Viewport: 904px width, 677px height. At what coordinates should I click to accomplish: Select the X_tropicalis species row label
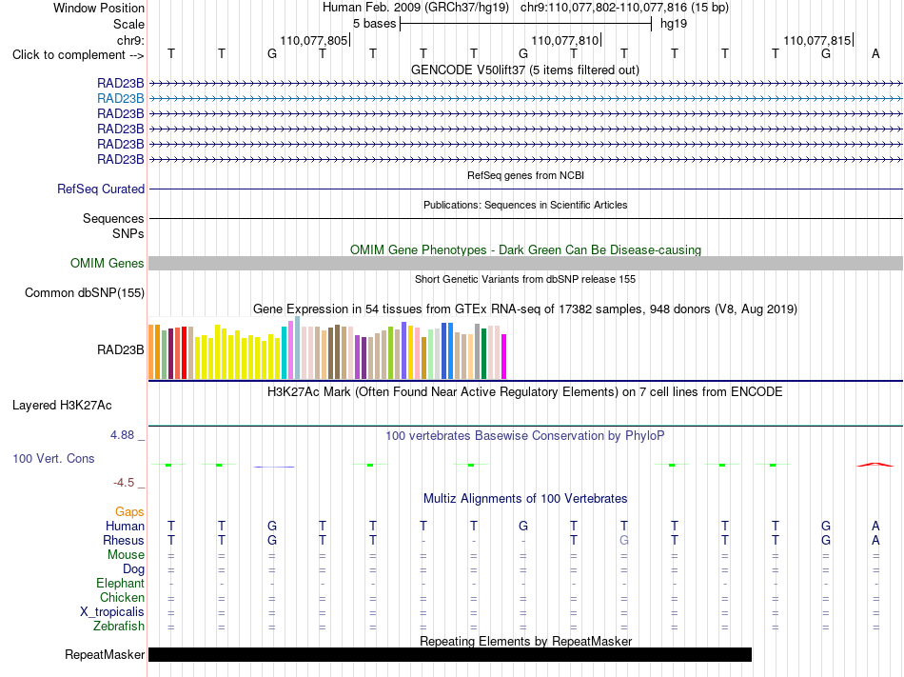[112, 612]
